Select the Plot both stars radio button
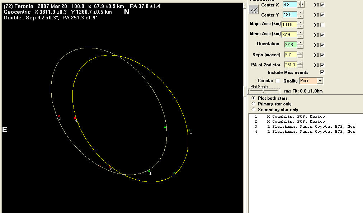Screen dimensions: 363x213 (x=254, y=98)
